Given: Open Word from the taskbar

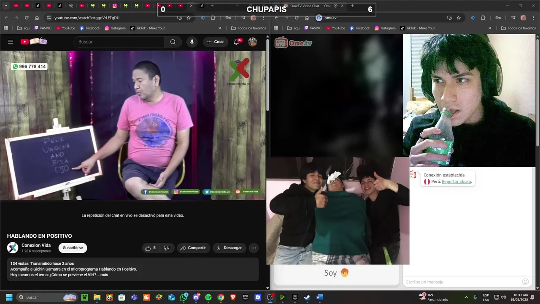Looking at the screenshot, I should [319, 297].
